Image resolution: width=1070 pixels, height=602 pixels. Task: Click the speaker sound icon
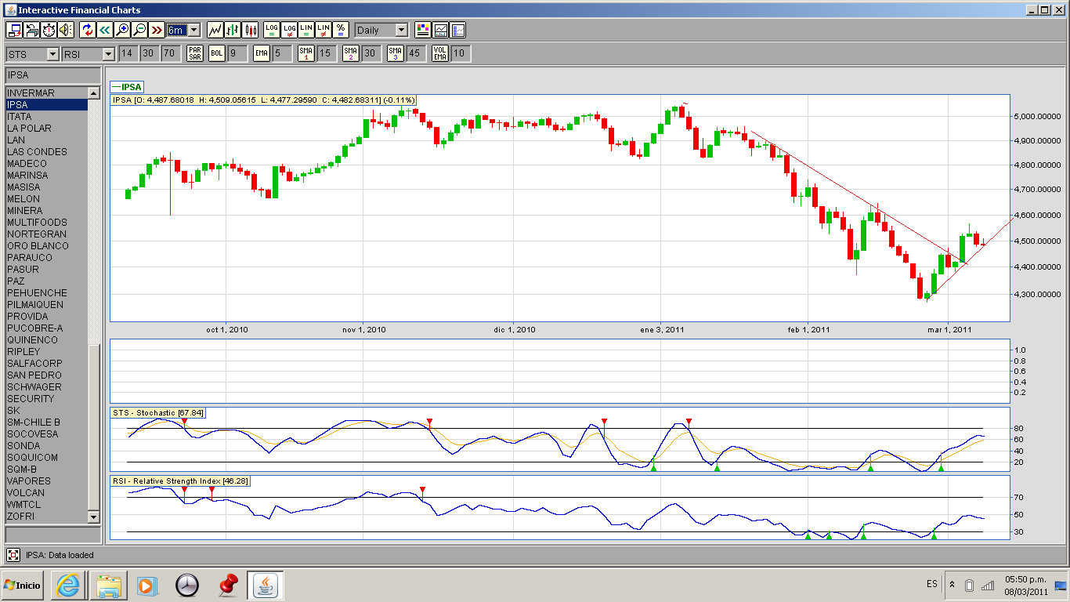[66, 30]
